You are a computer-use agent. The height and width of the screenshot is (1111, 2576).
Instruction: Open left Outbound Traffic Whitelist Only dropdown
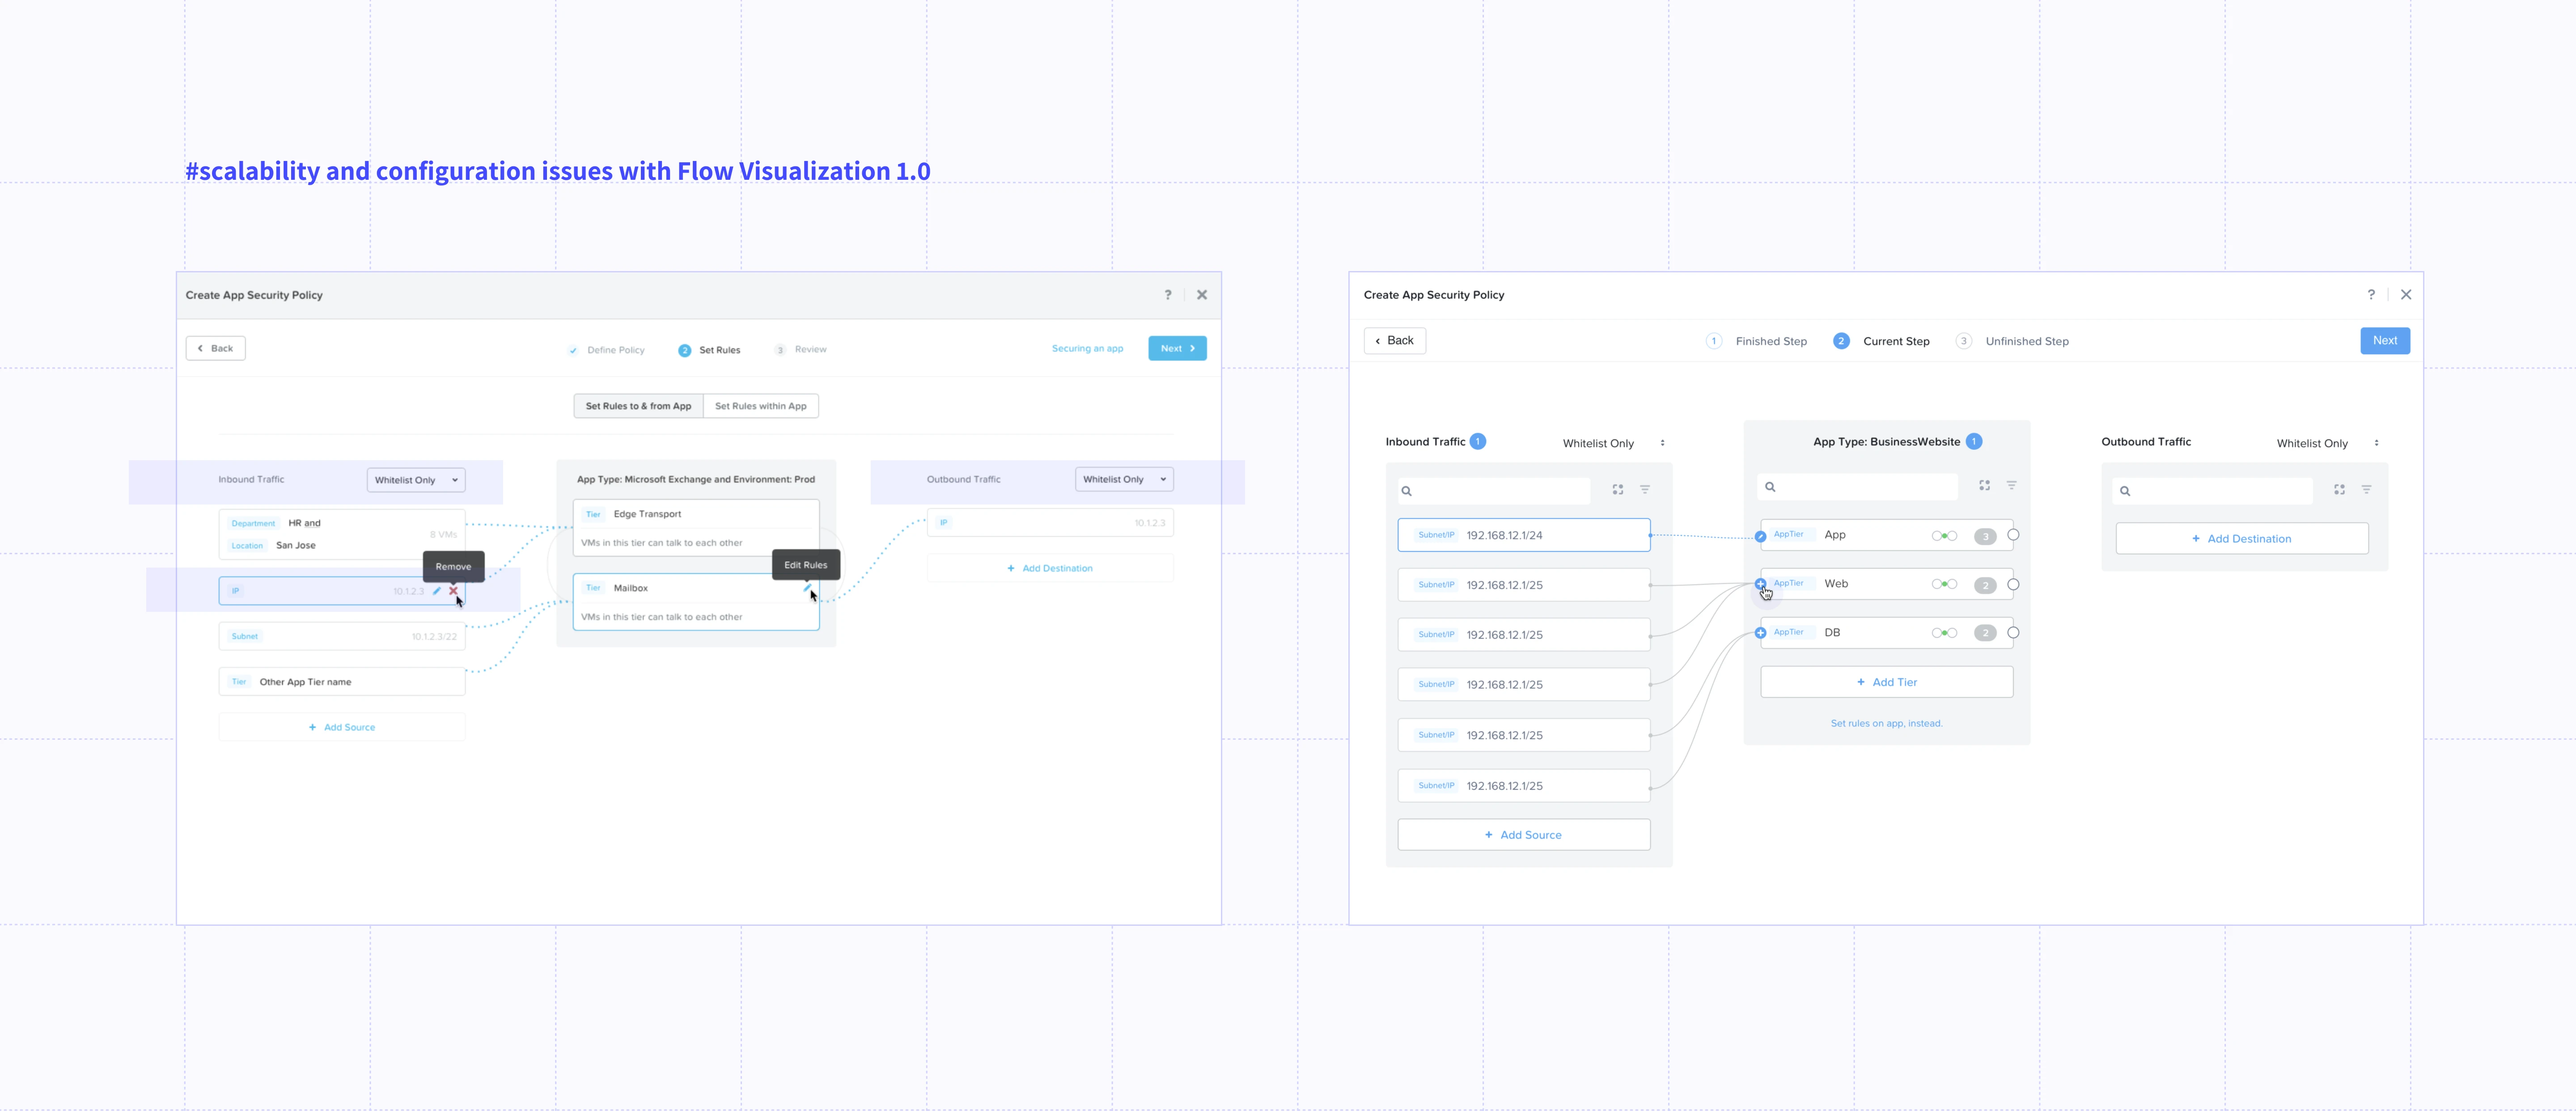click(x=1124, y=480)
